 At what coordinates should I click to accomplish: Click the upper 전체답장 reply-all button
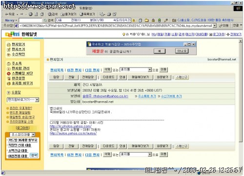tap(88, 77)
